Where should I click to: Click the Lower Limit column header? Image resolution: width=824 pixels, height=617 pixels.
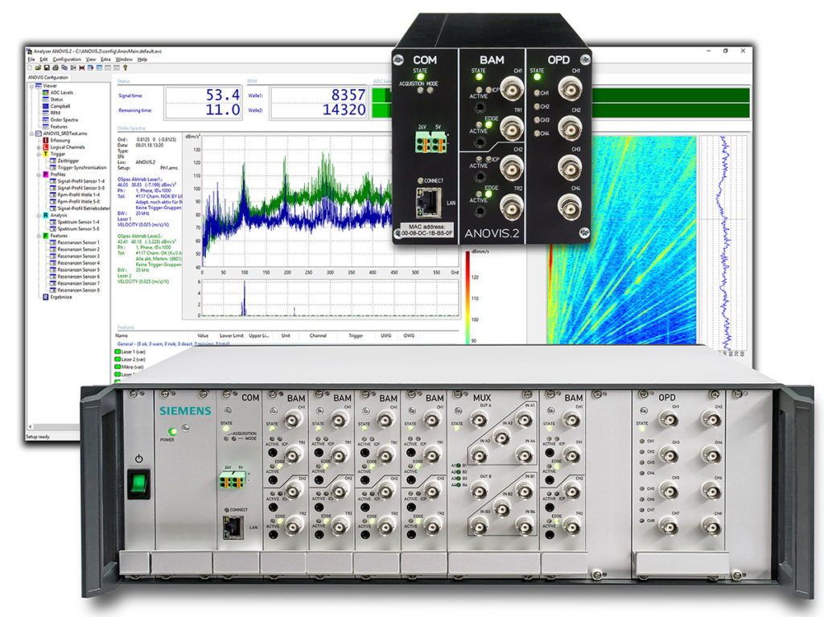231,335
